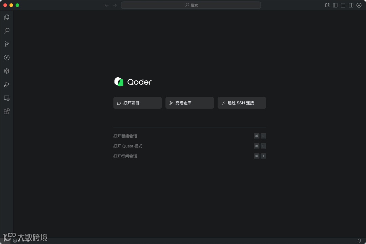The image size is (366, 244).
Task: Open the Run and Debug view
Action: click(6, 84)
